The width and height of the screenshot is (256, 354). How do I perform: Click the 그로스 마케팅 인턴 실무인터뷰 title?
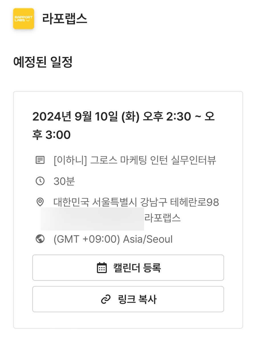pos(153,160)
